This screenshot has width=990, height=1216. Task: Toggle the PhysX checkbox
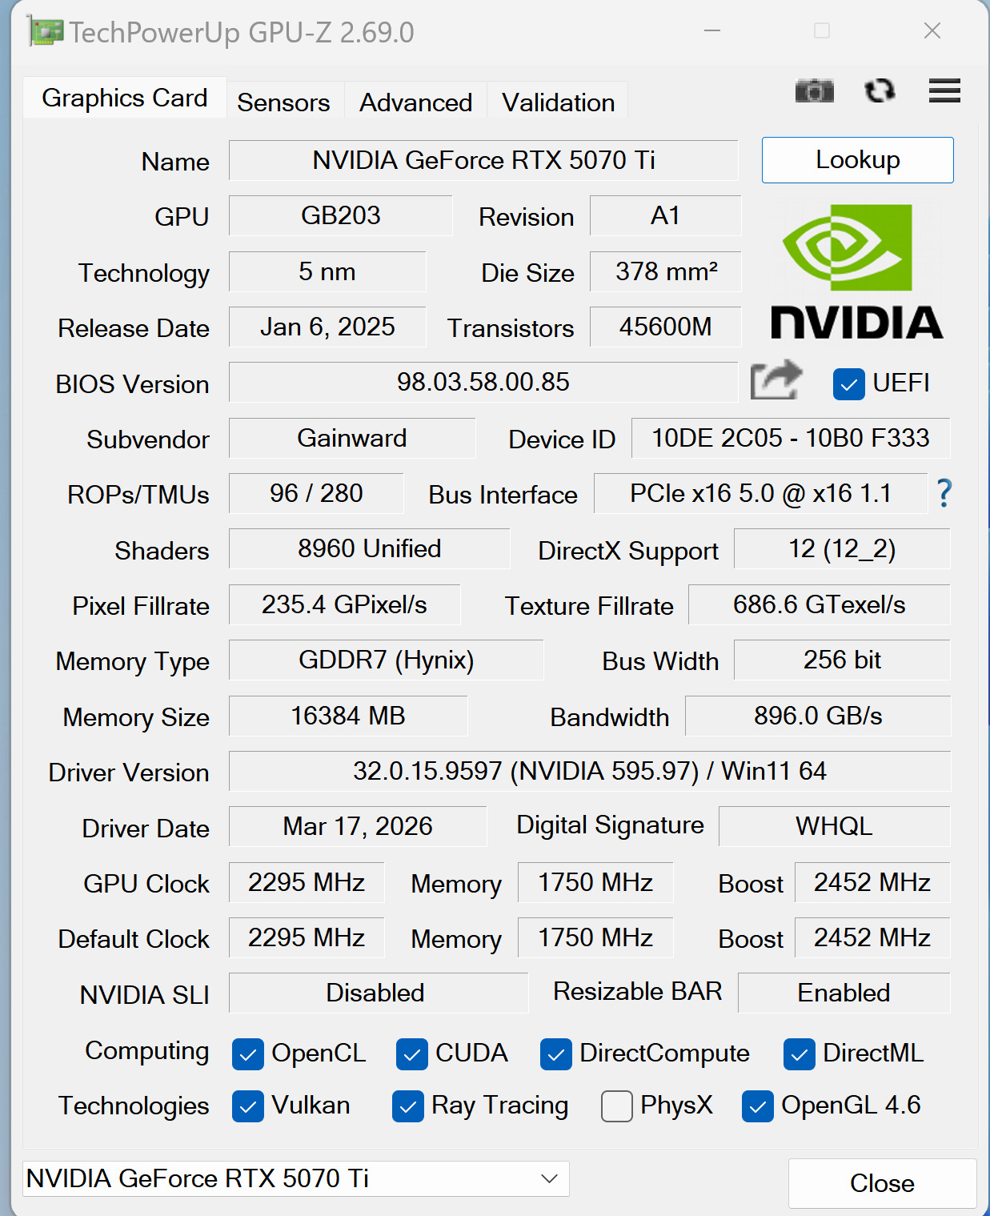point(617,1106)
